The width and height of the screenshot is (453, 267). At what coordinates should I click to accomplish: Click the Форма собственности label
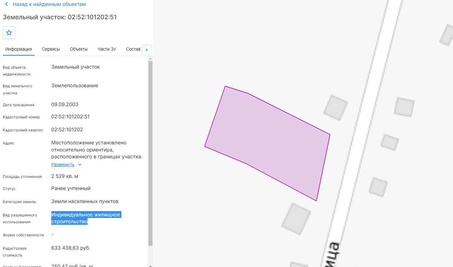tap(23, 235)
